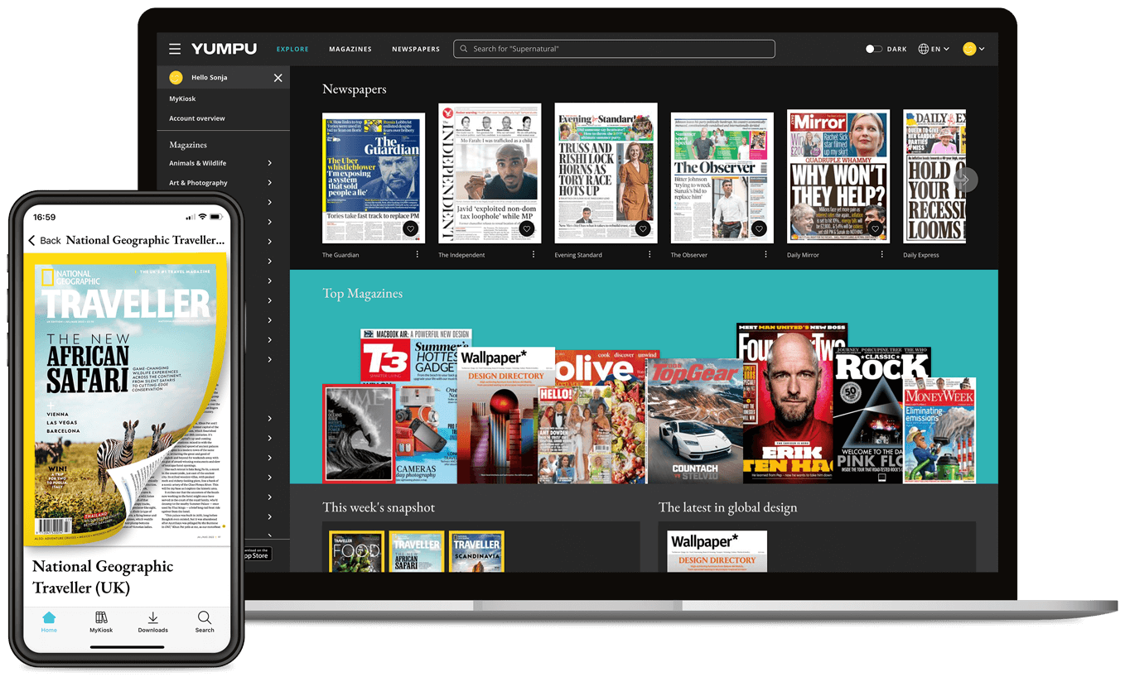This screenshot has width=1125, height=677.
Task: Click the globe language icon
Action: point(923,49)
